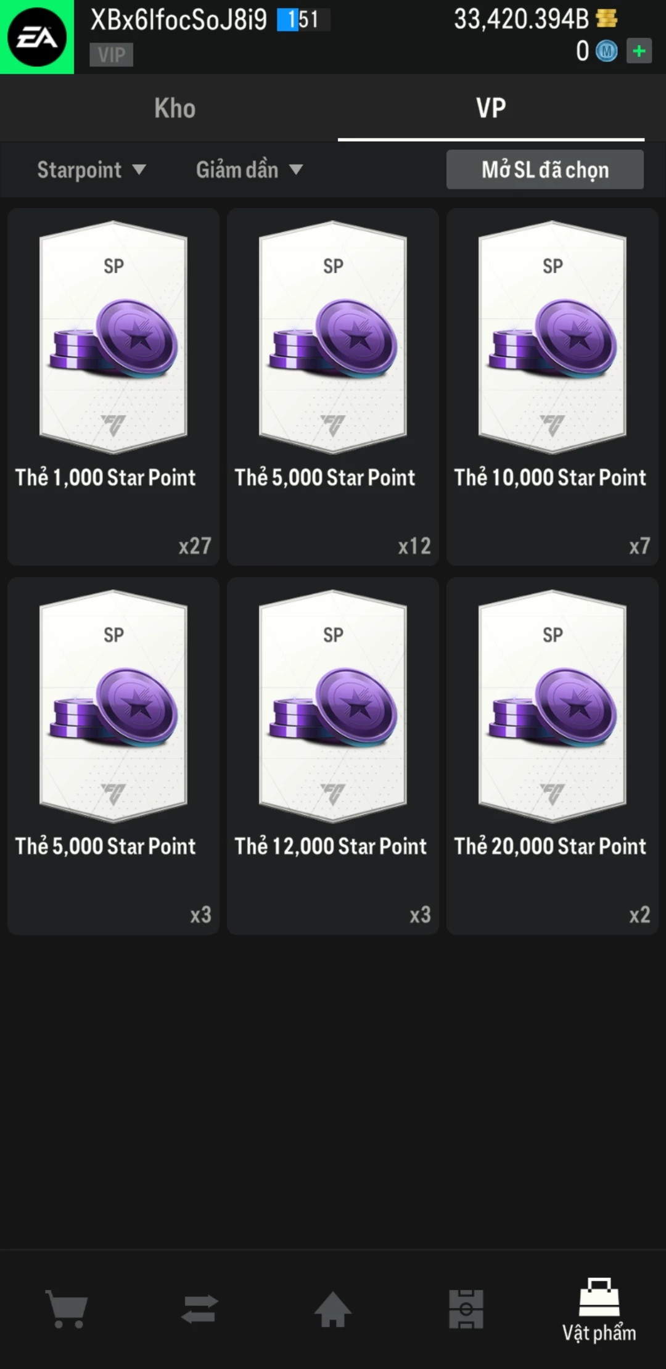Image resolution: width=666 pixels, height=1369 pixels.
Task: Switch to the Kho tab
Action: click(x=175, y=109)
